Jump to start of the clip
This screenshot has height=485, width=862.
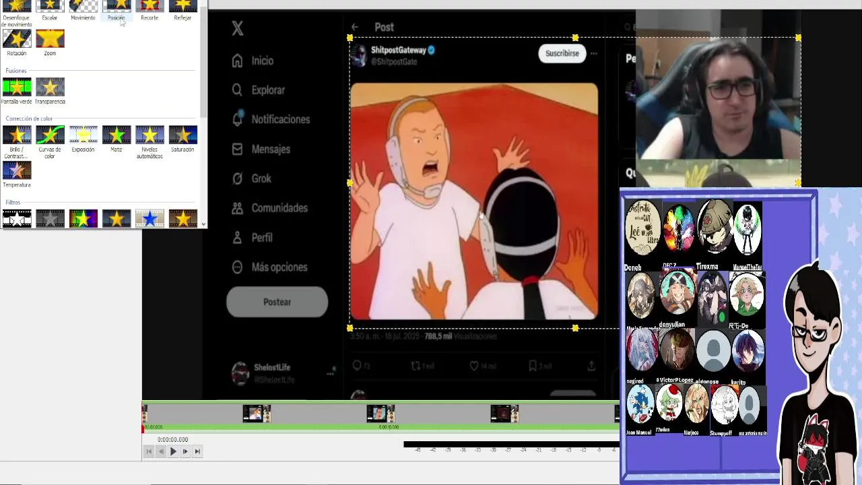click(149, 452)
